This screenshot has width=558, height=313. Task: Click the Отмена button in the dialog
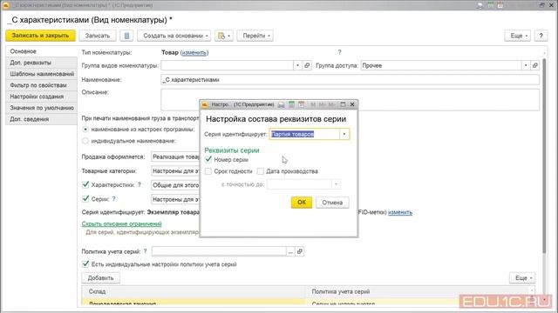pos(332,203)
